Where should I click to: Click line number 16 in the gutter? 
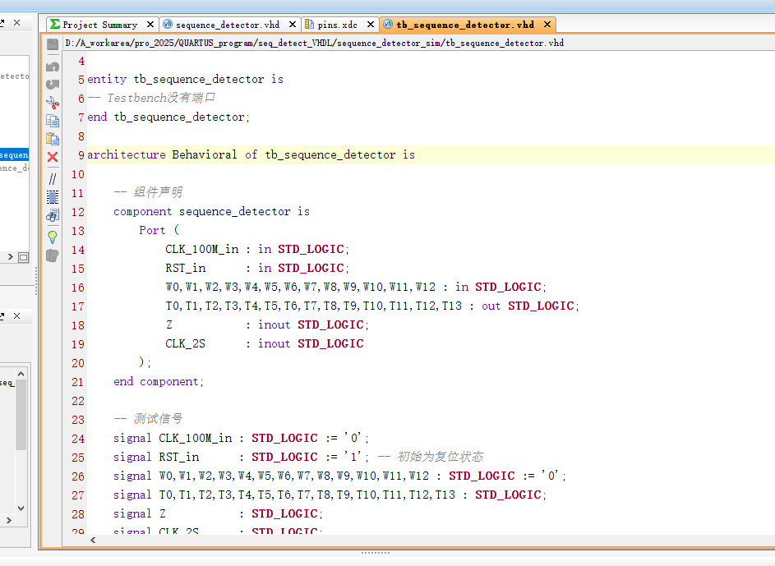[77, 288]
